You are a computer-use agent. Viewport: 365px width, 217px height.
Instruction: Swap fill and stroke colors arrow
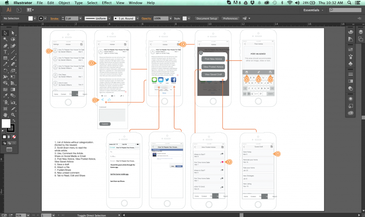pos(14,121)
